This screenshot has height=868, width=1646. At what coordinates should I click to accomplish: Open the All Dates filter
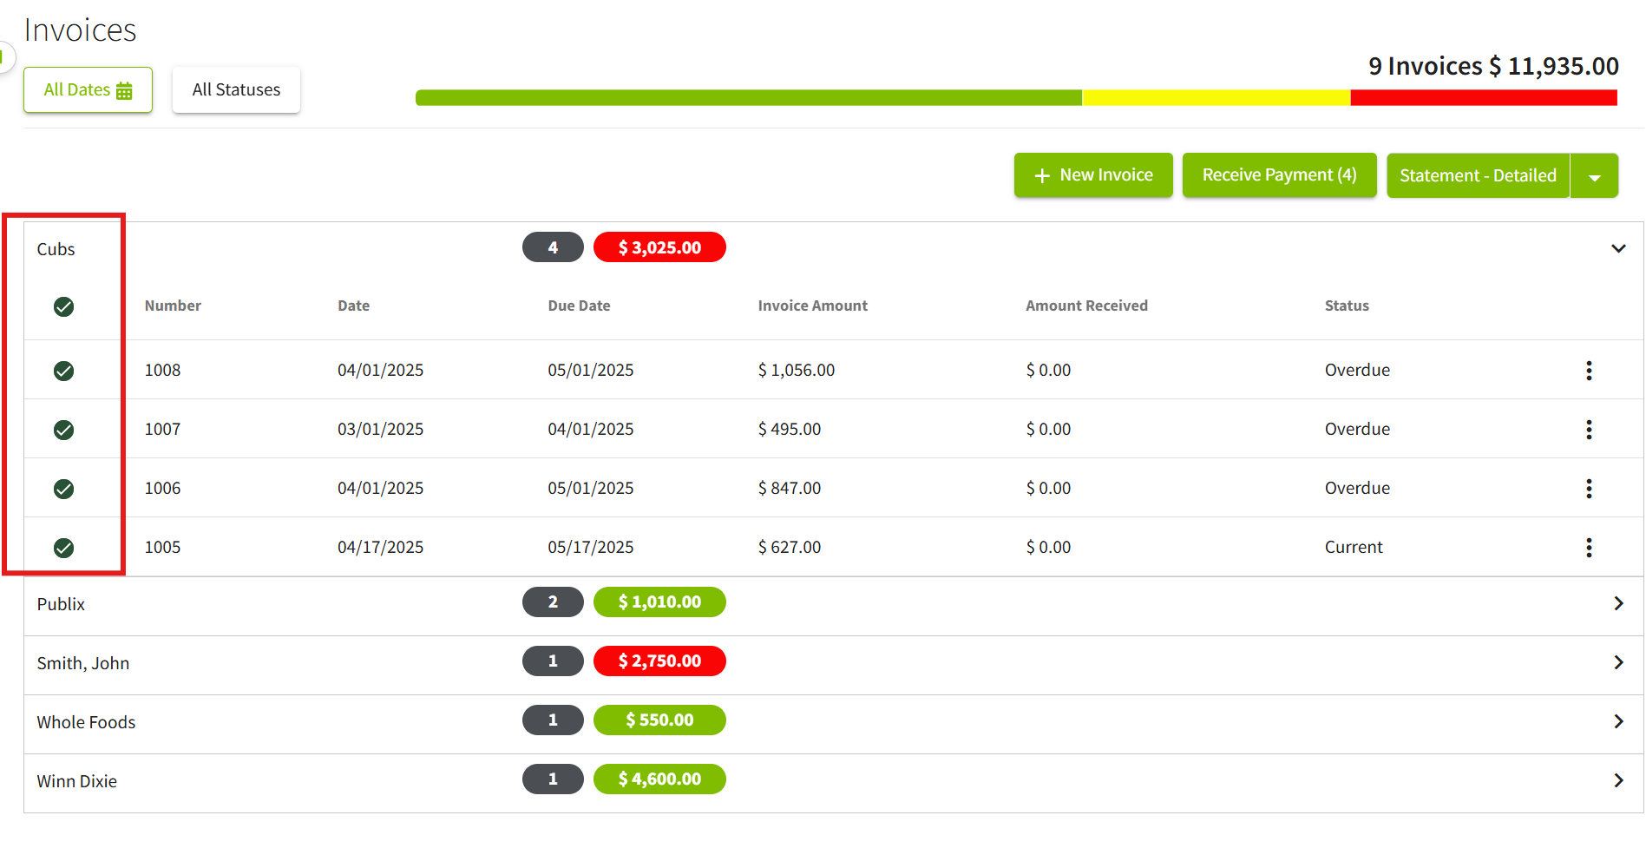(88, 89)
